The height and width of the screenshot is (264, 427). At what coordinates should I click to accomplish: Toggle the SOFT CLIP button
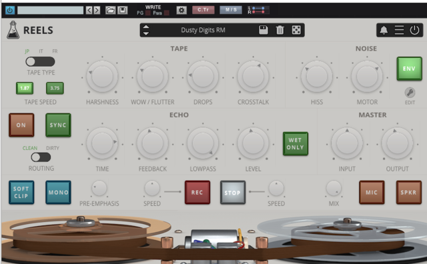click(21, 192)
